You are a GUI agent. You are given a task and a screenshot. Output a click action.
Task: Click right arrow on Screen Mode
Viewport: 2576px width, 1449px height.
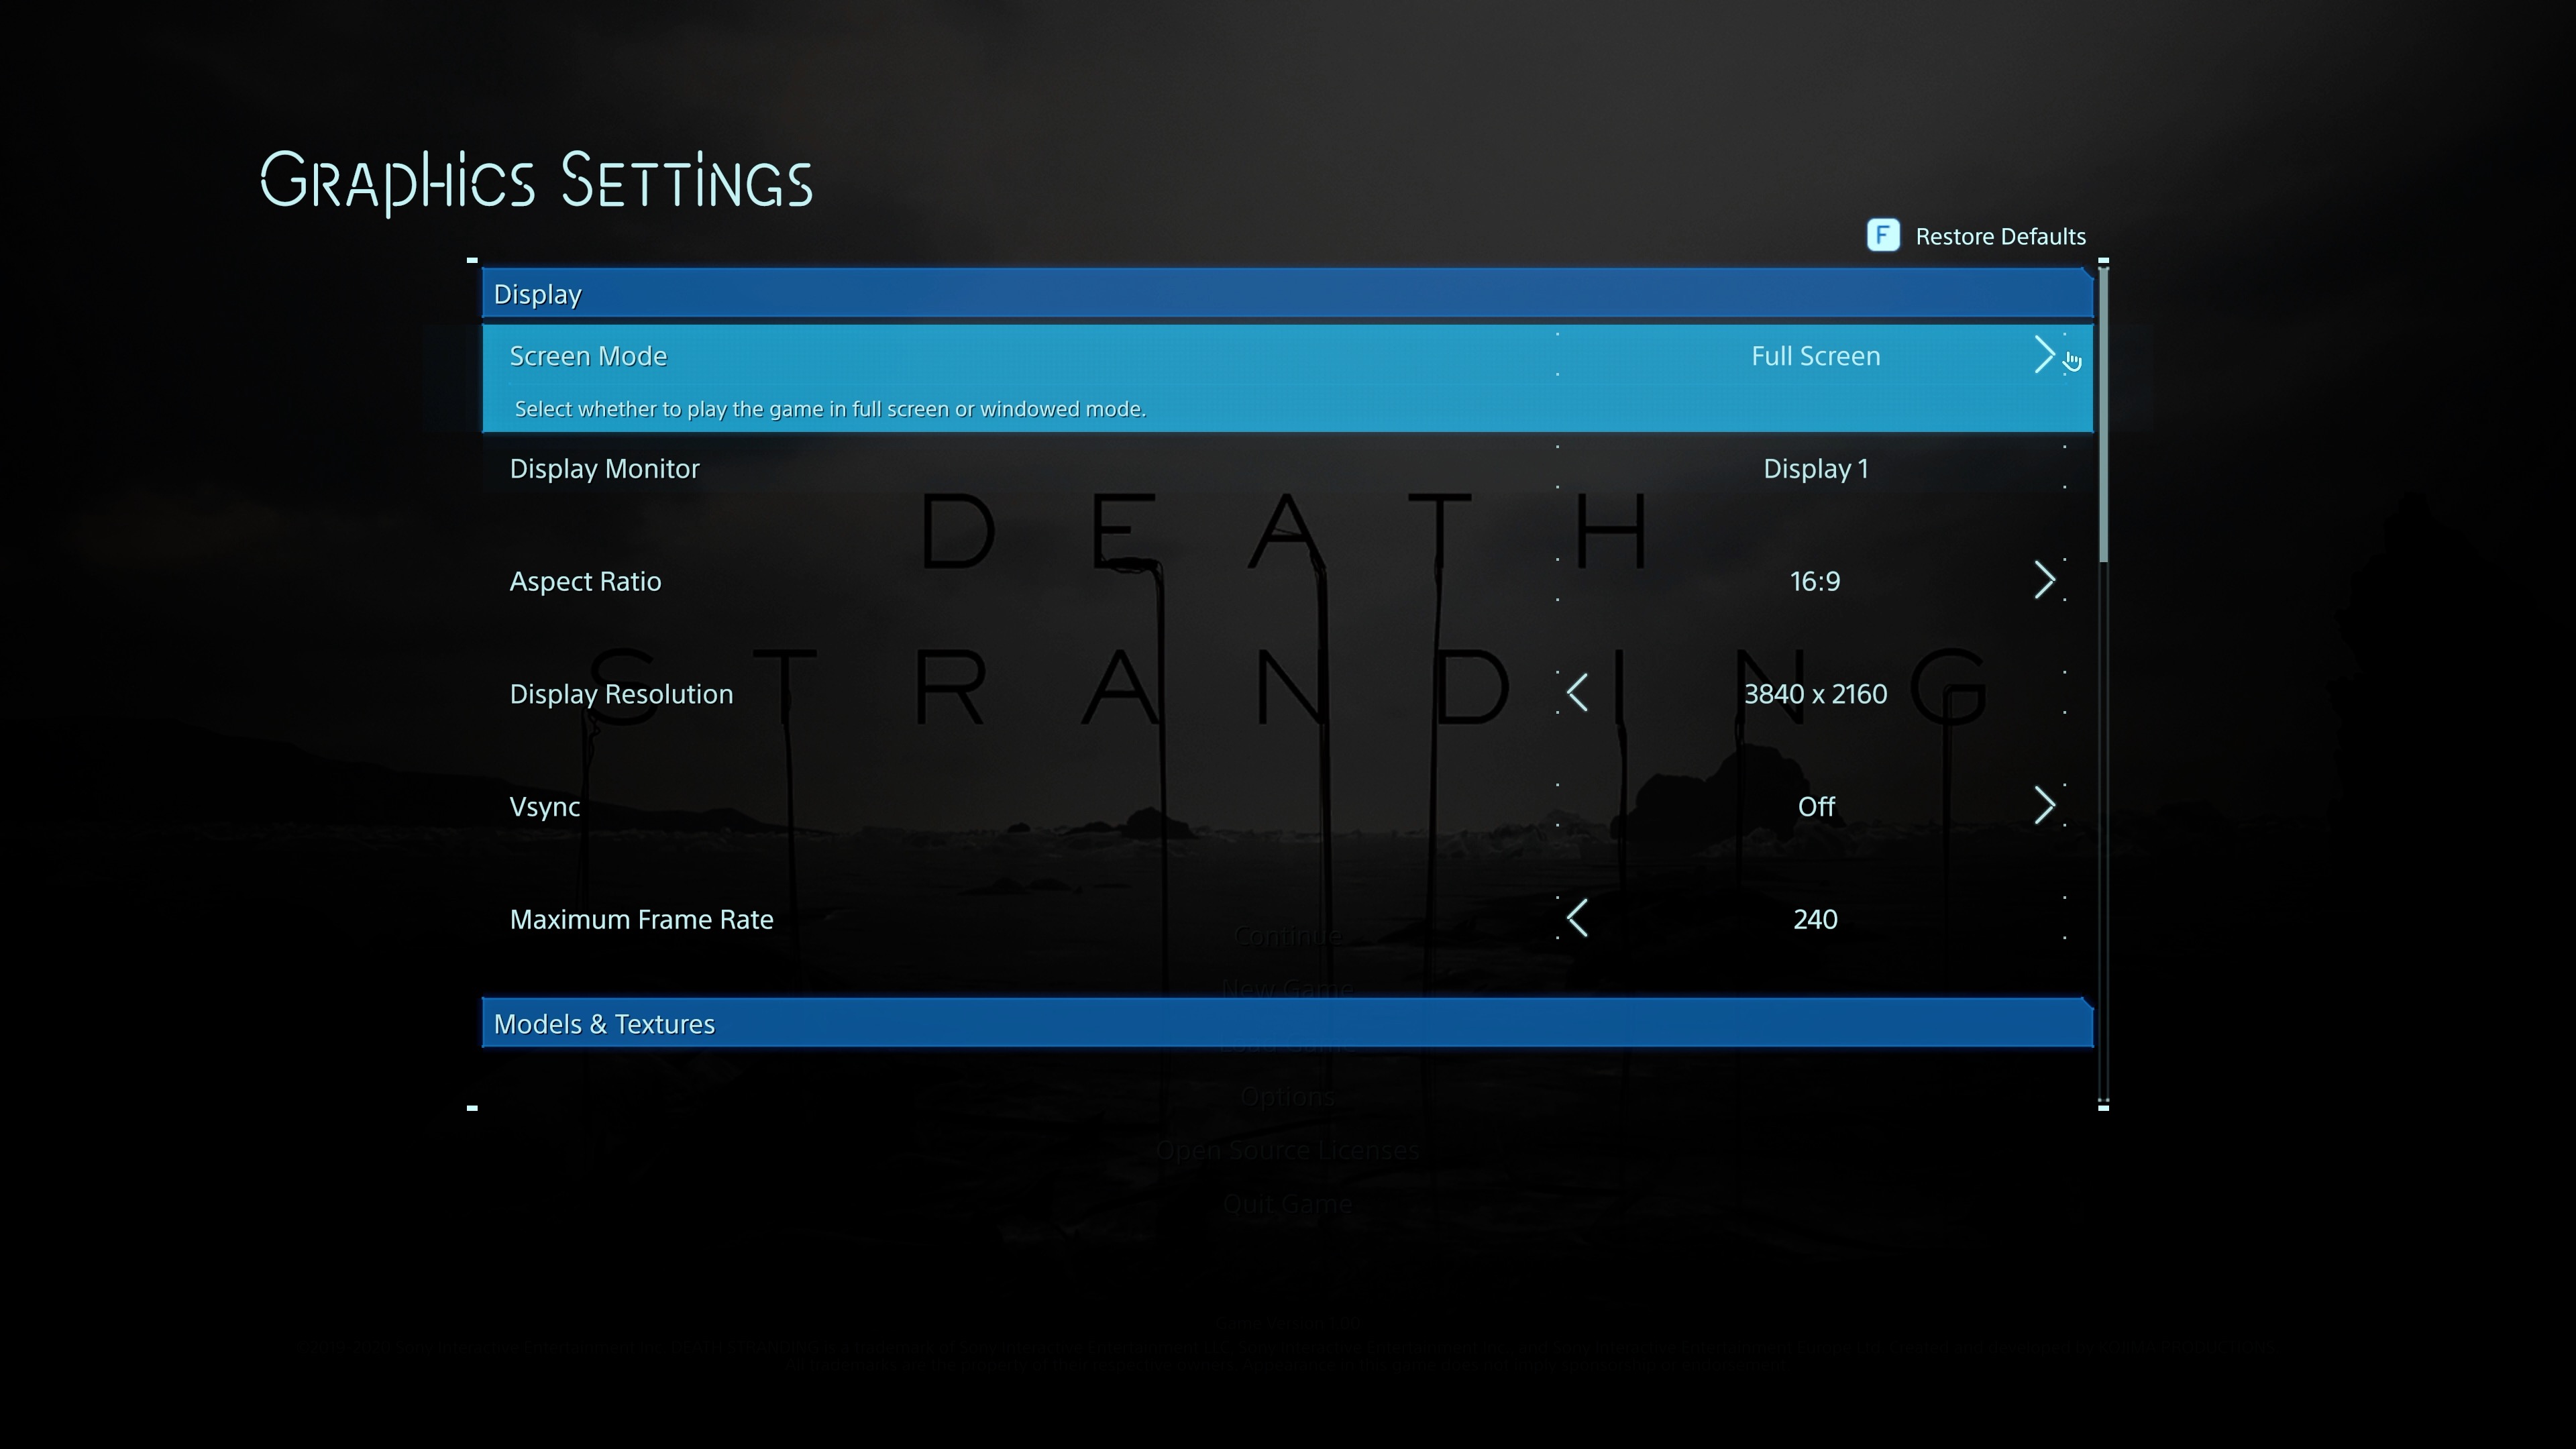2043,355
